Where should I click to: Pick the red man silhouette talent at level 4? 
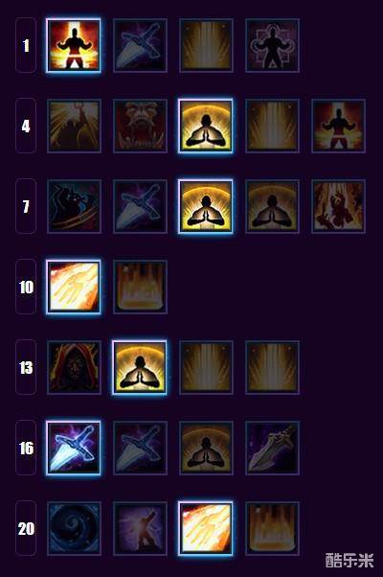pos(339,126)
